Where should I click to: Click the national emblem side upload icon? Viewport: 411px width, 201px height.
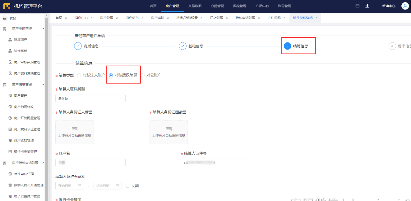(169, 129)
